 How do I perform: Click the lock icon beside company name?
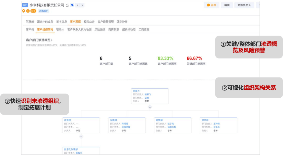pos(67,5)
